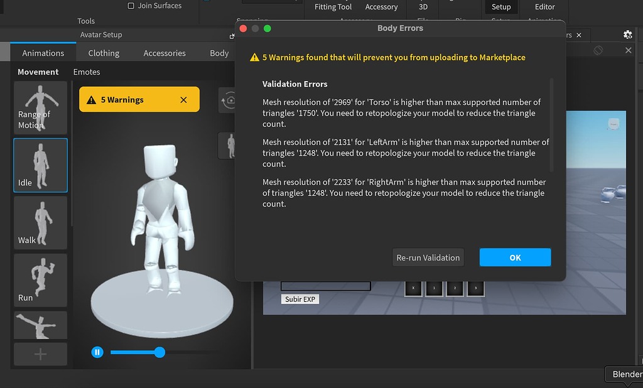Click the Validation Errors heading
This screenshot has height=388, width=643.
click(295, 84)
